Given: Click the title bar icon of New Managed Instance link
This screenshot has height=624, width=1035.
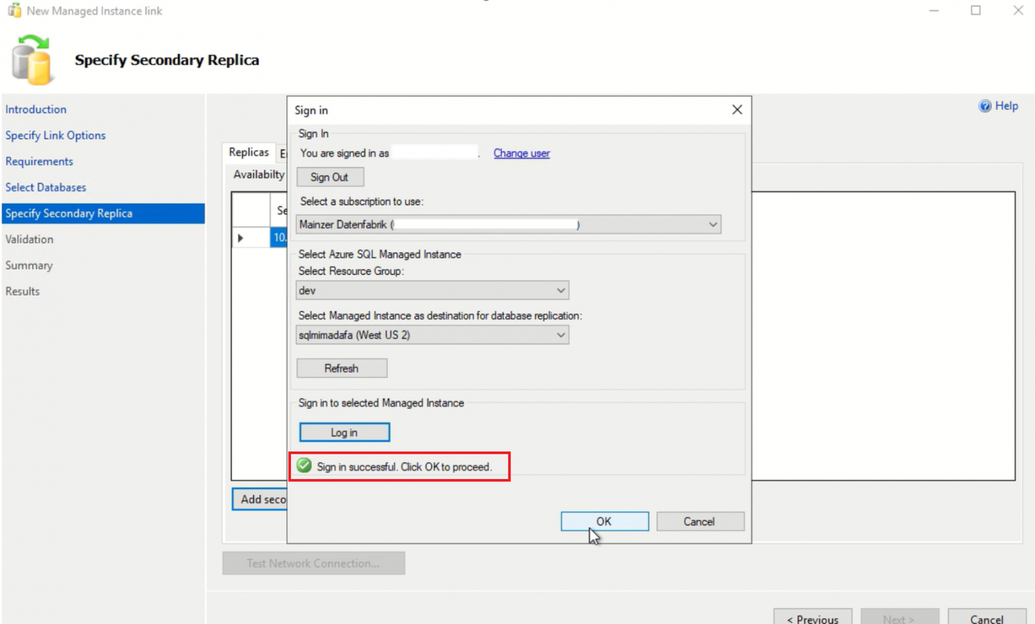Looking at the screenshot, I should 14,10.
